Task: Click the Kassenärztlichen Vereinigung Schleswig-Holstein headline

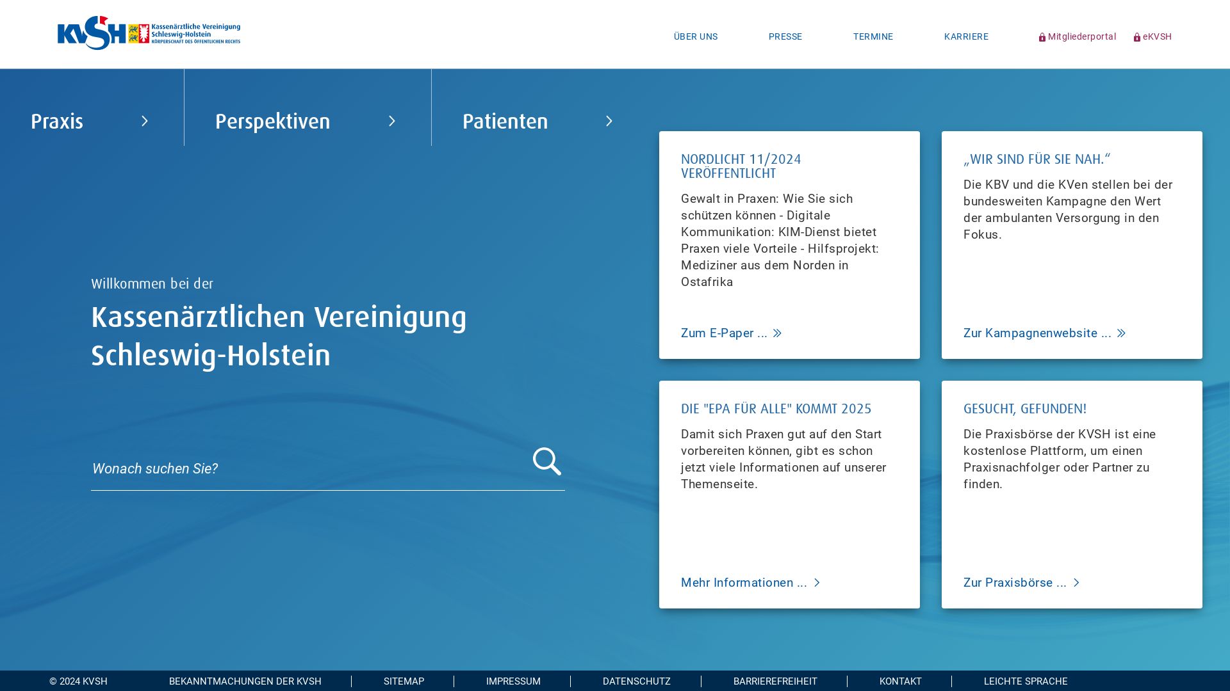Action: [x=279, y=337]
